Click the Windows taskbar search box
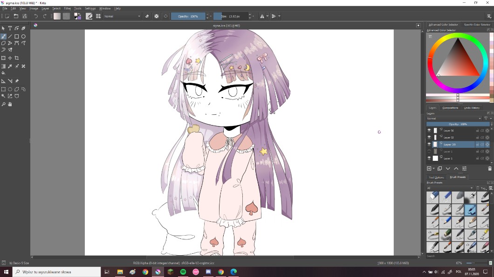The width and height of the screenshot is (494, 277). tap(56, 272)
